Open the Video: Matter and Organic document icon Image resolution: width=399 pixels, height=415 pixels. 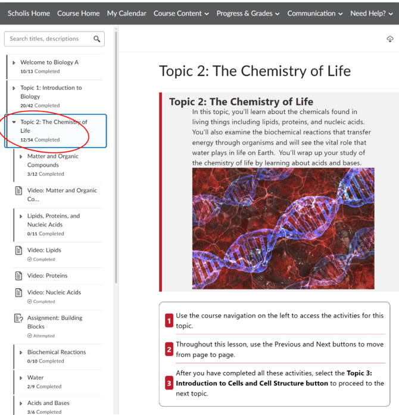tap(18, 191)
